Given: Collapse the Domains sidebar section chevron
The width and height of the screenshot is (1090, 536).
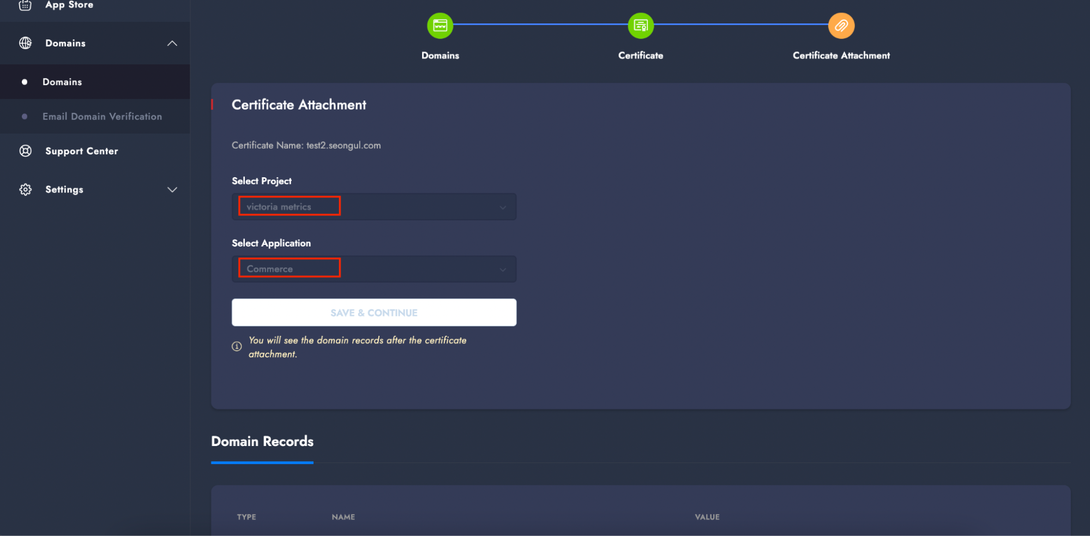Looking at the screenshot, I should click(x=172, y=44).
